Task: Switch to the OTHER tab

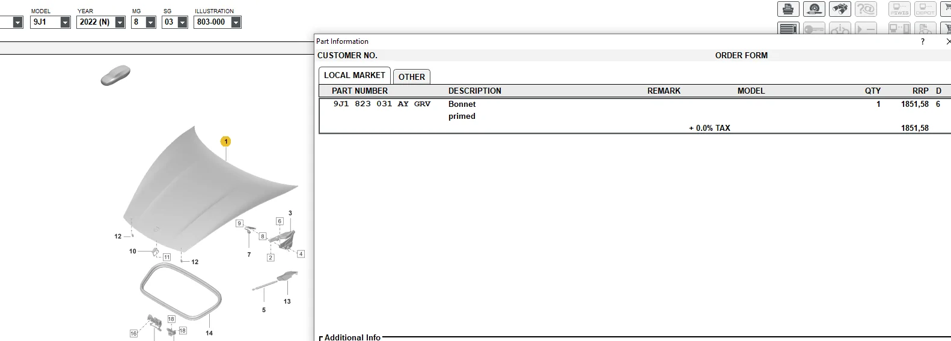Action: tap(412, 77)
